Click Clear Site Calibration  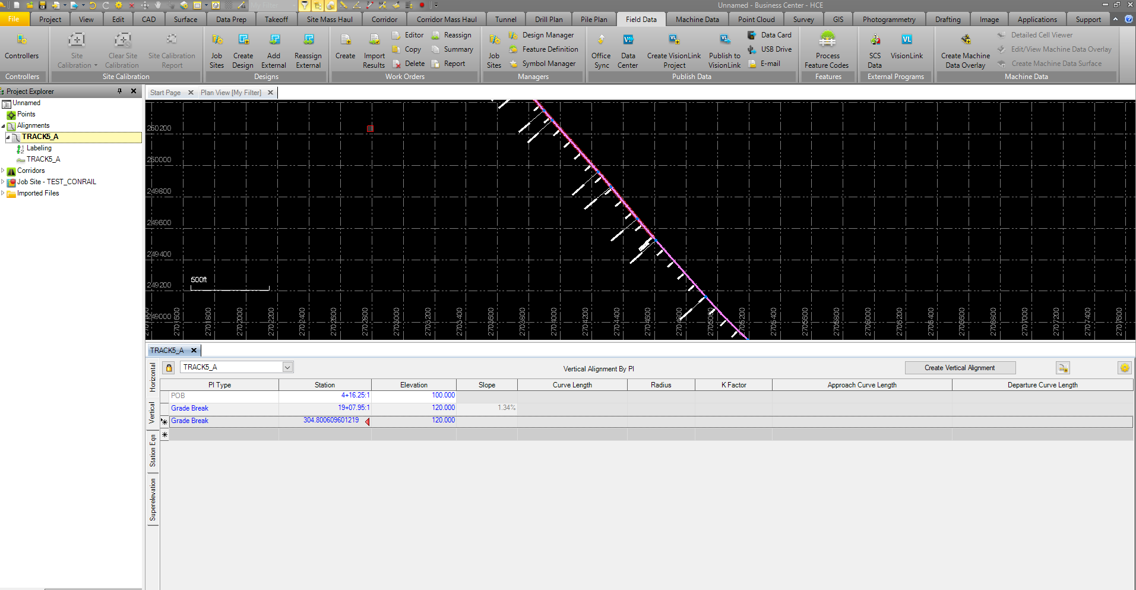coord(122,50)
